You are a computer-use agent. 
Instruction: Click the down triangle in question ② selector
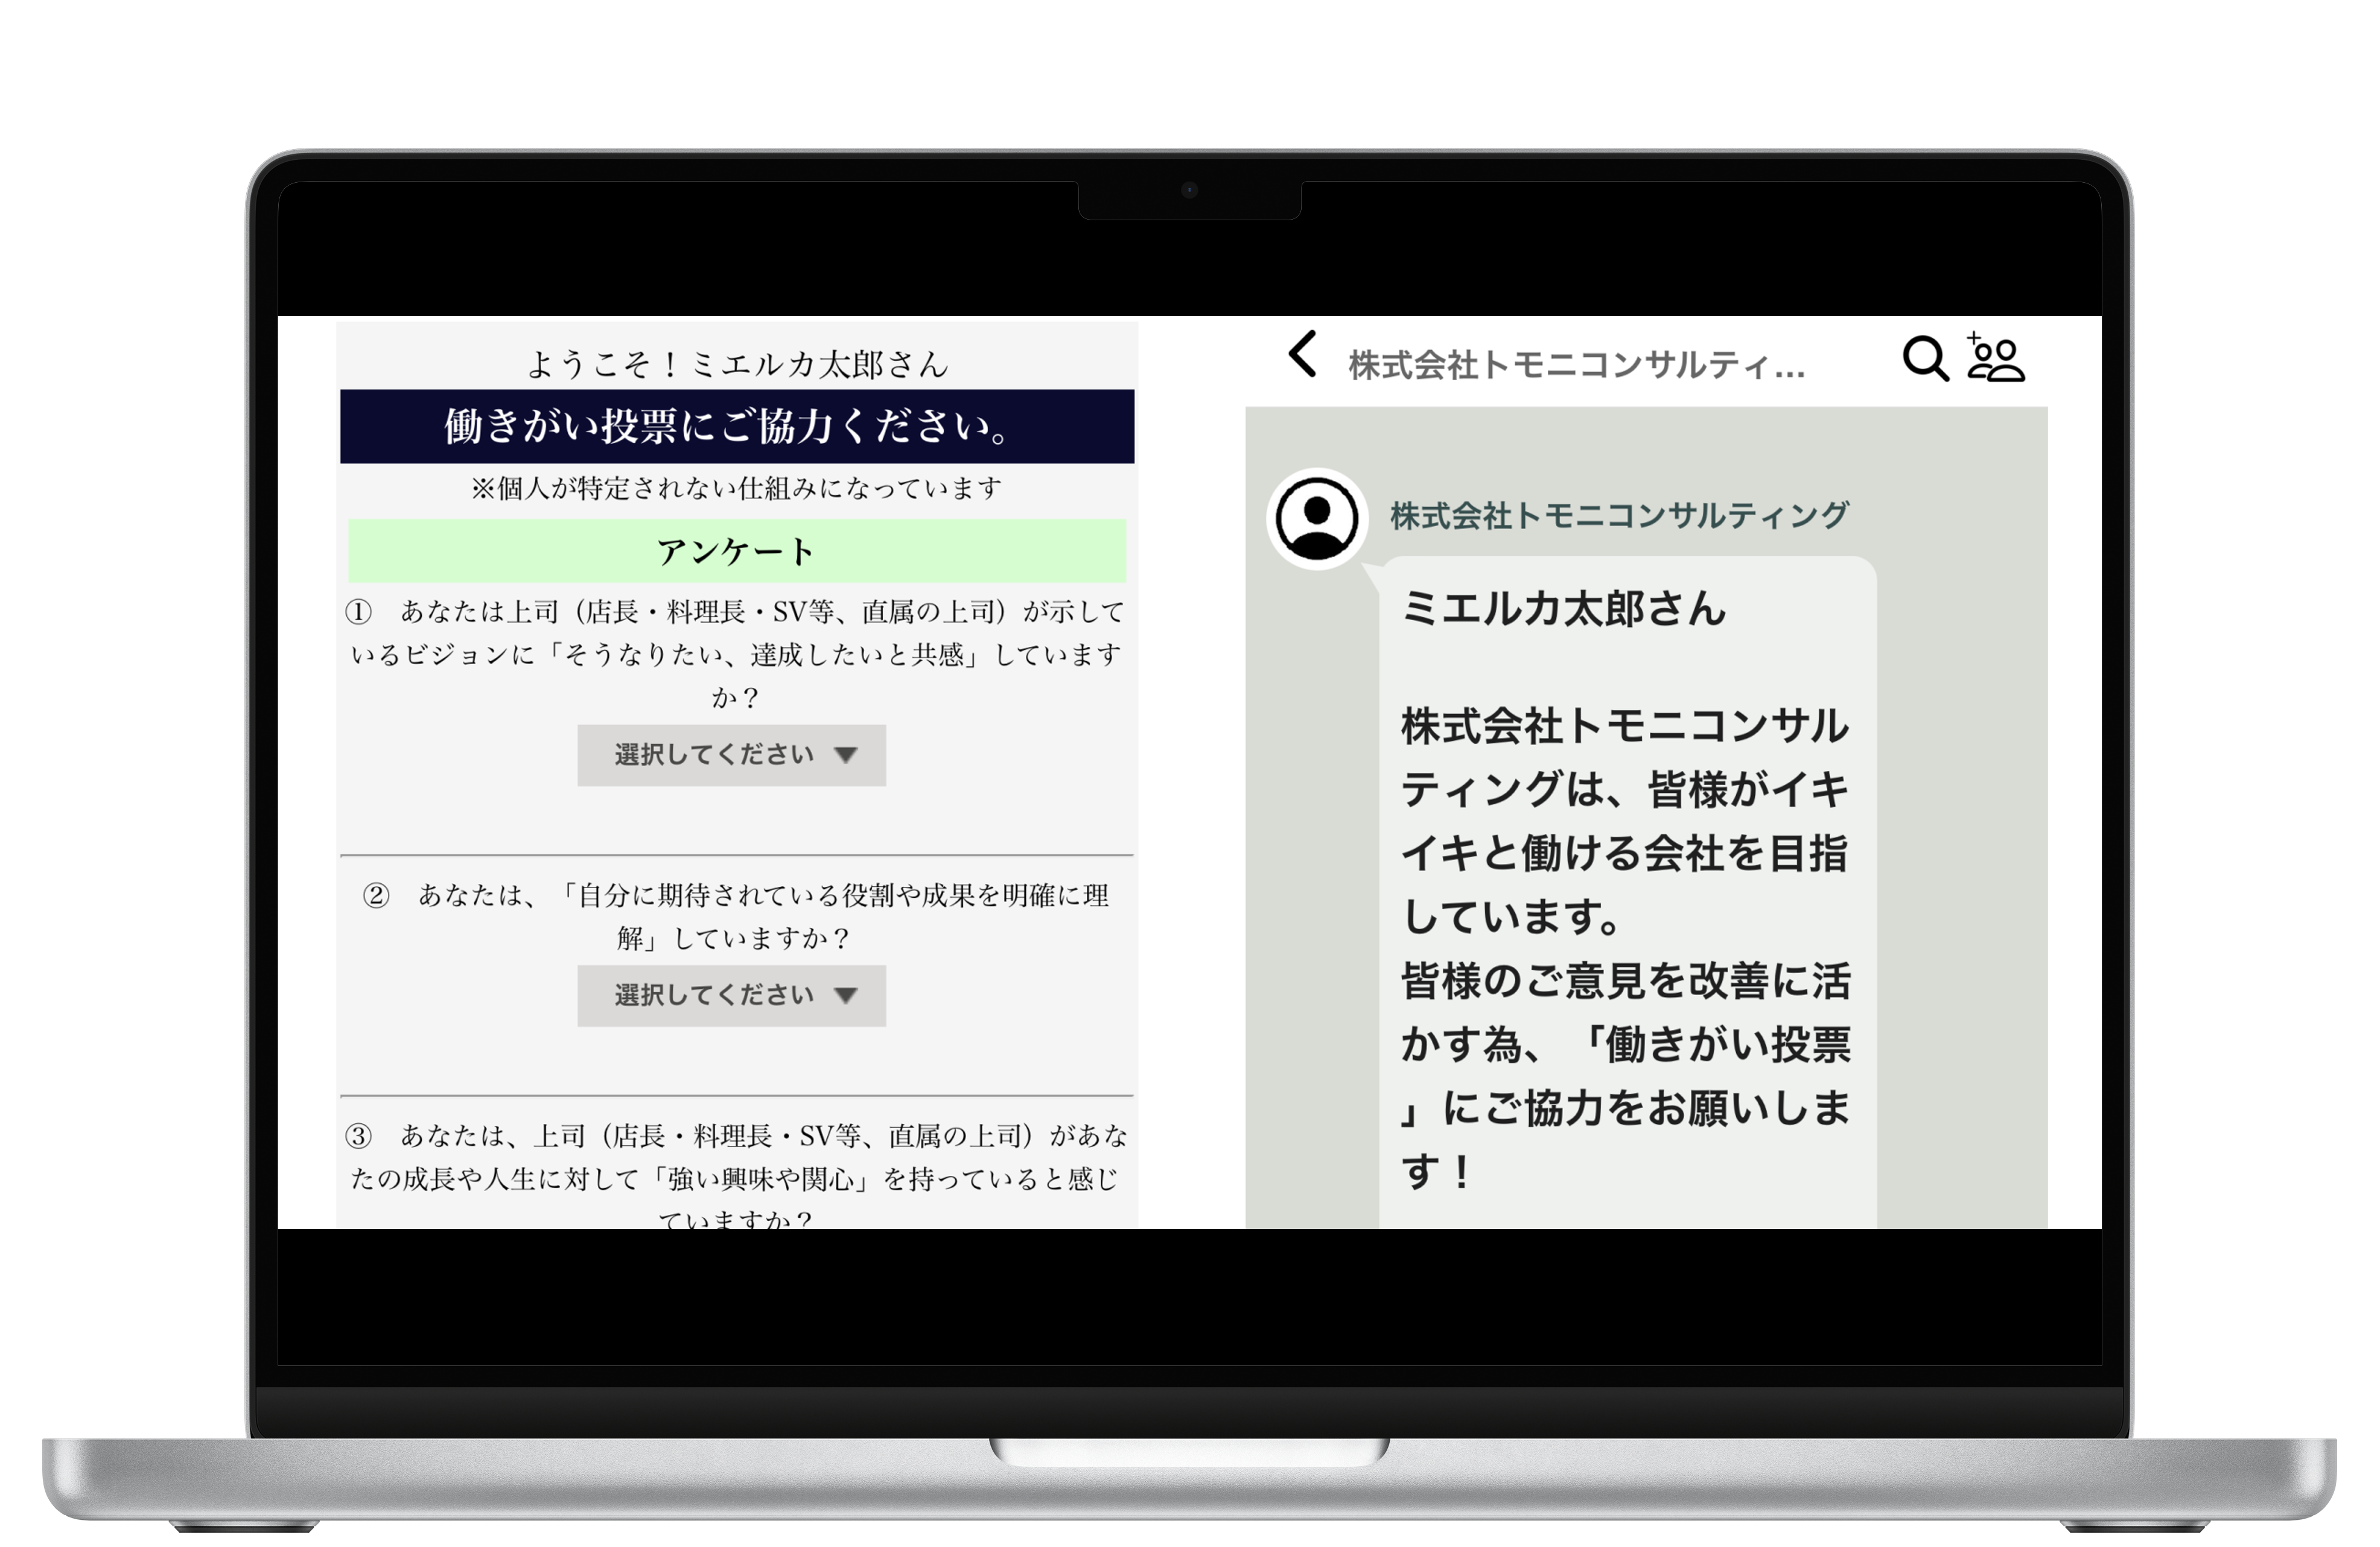click(846, 995)
